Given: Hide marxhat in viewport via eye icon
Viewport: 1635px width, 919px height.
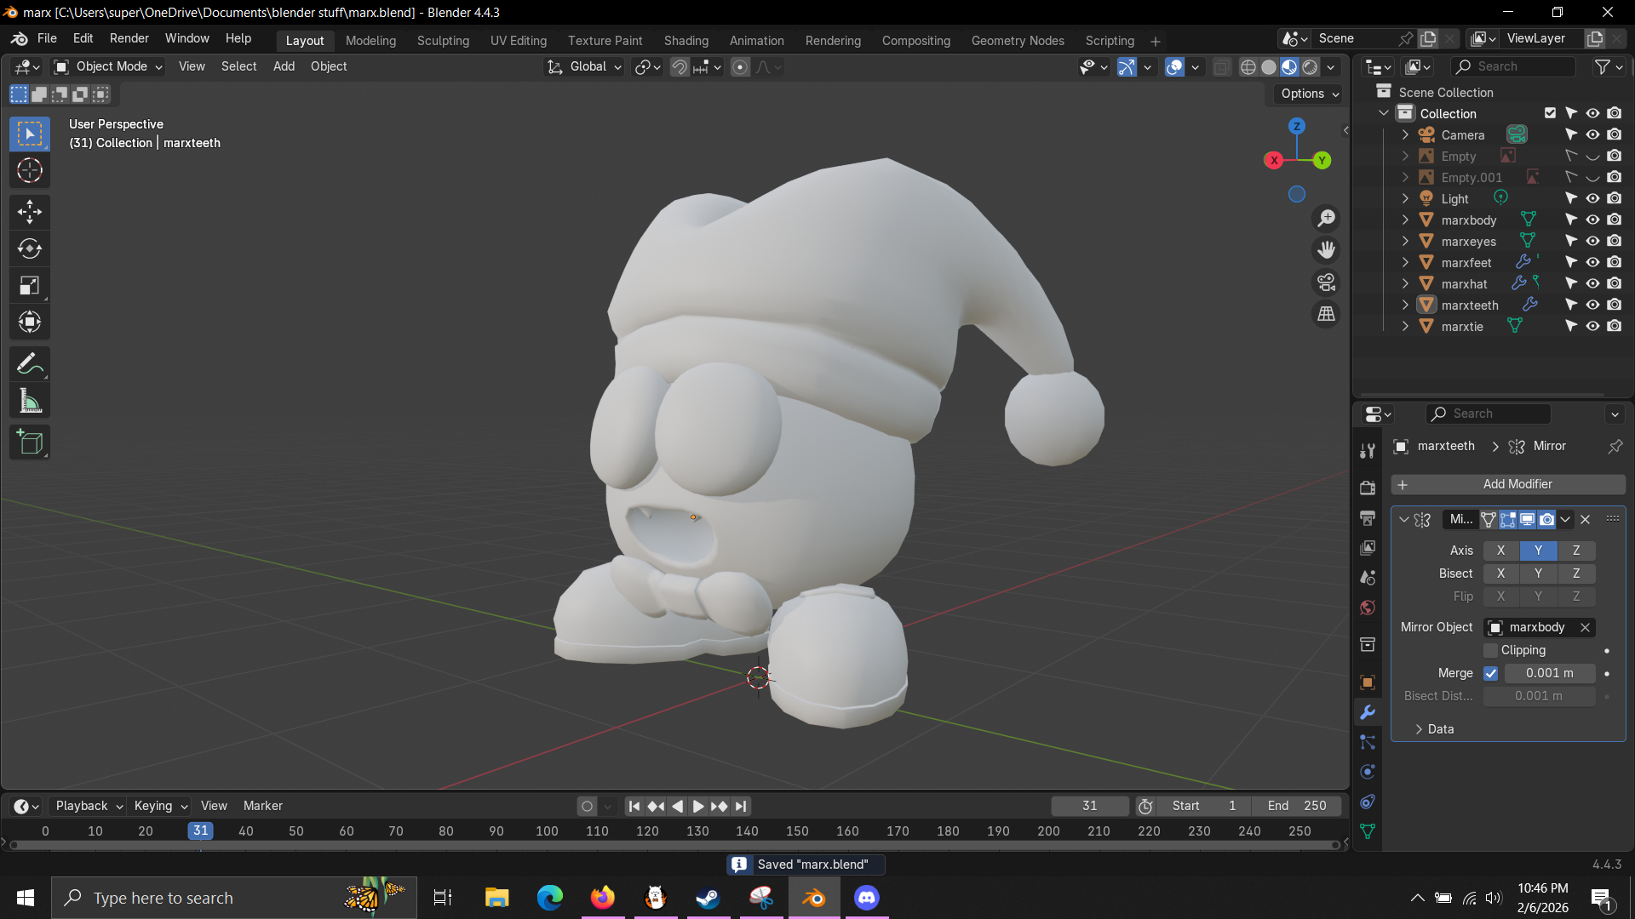Looking at the screenshot, I should click(x=1592, y=283).
